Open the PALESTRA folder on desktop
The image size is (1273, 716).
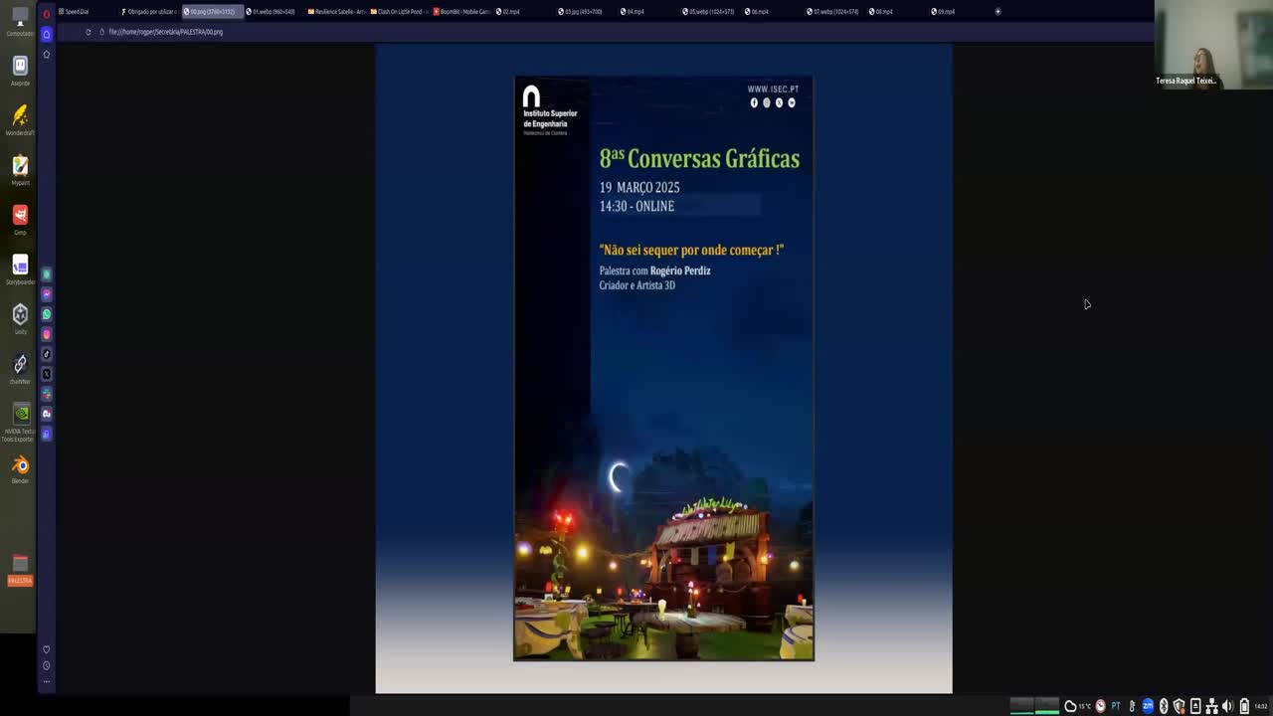20,569
